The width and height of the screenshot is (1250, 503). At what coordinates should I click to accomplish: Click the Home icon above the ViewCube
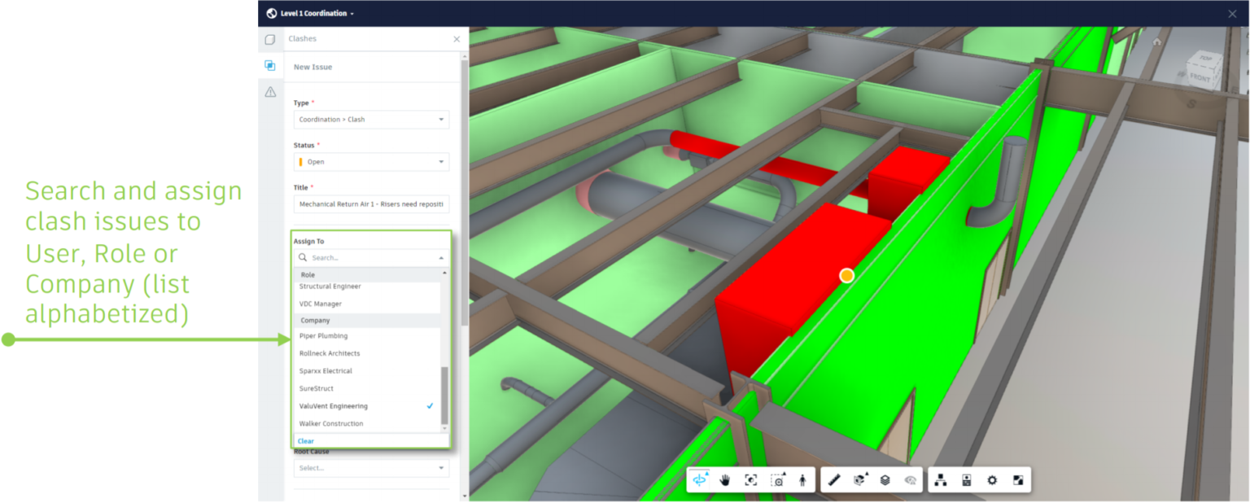coord(1156,40)
